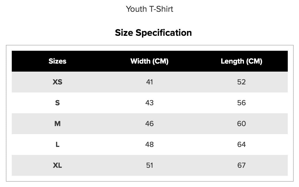The height and width of the screenshot is (187, 299).
Task: Click the XS width value 41
Action: point(149,82)
